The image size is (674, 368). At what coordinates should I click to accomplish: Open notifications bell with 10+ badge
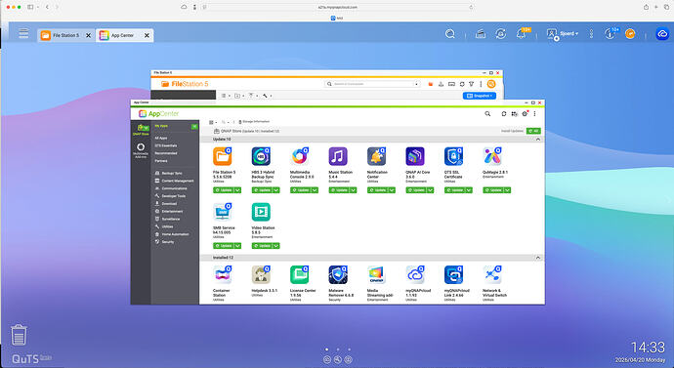click(x=522, y=33)
